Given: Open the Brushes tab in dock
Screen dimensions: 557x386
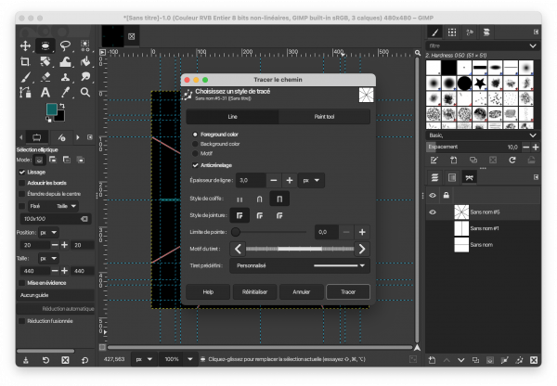Looking at the screenshot, I should (x=434, y=32).
